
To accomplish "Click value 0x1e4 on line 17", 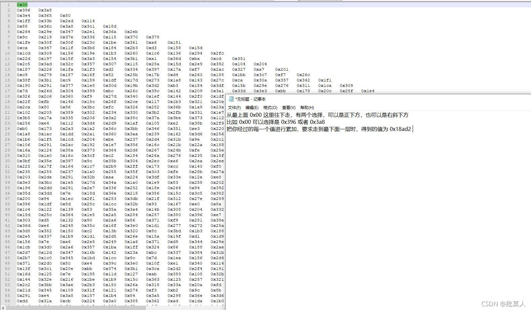I will point(368,91).
